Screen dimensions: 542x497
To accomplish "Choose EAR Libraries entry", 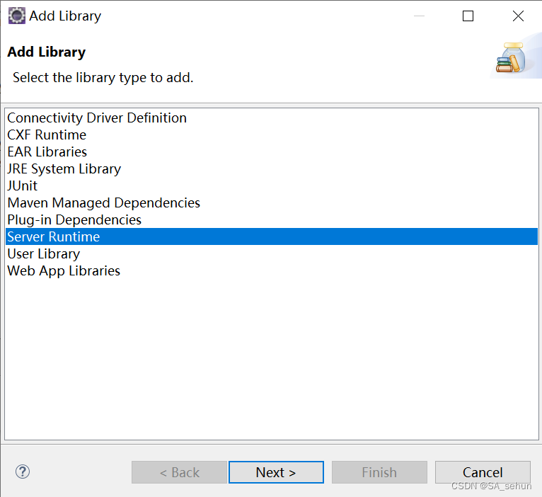I will [47, 152].
